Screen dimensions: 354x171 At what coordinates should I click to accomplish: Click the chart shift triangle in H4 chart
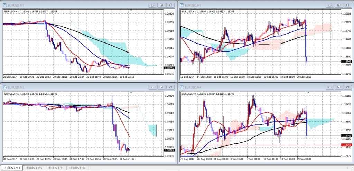308,93
